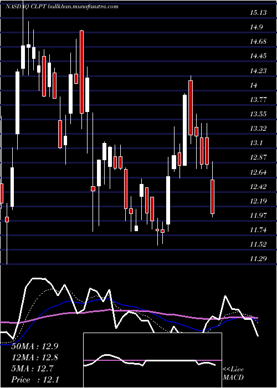
Task: Select the 15.13 price axis label
Action: coord(258,13)
